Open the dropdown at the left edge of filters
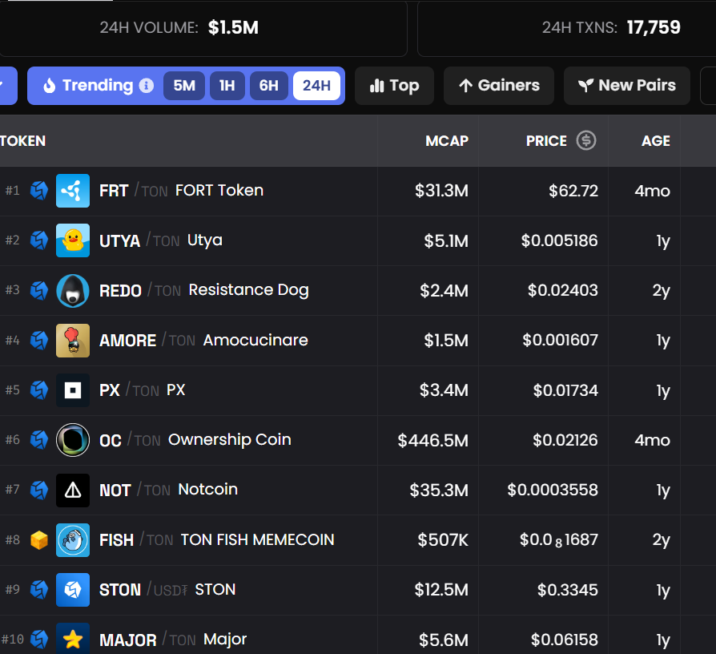 pyautogui.click(x=8, y=86)
